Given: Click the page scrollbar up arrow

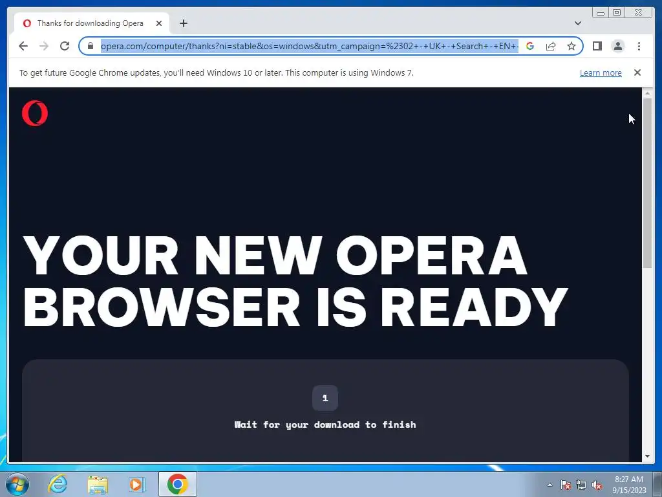Looking at the screenshot, I should 647,93.
